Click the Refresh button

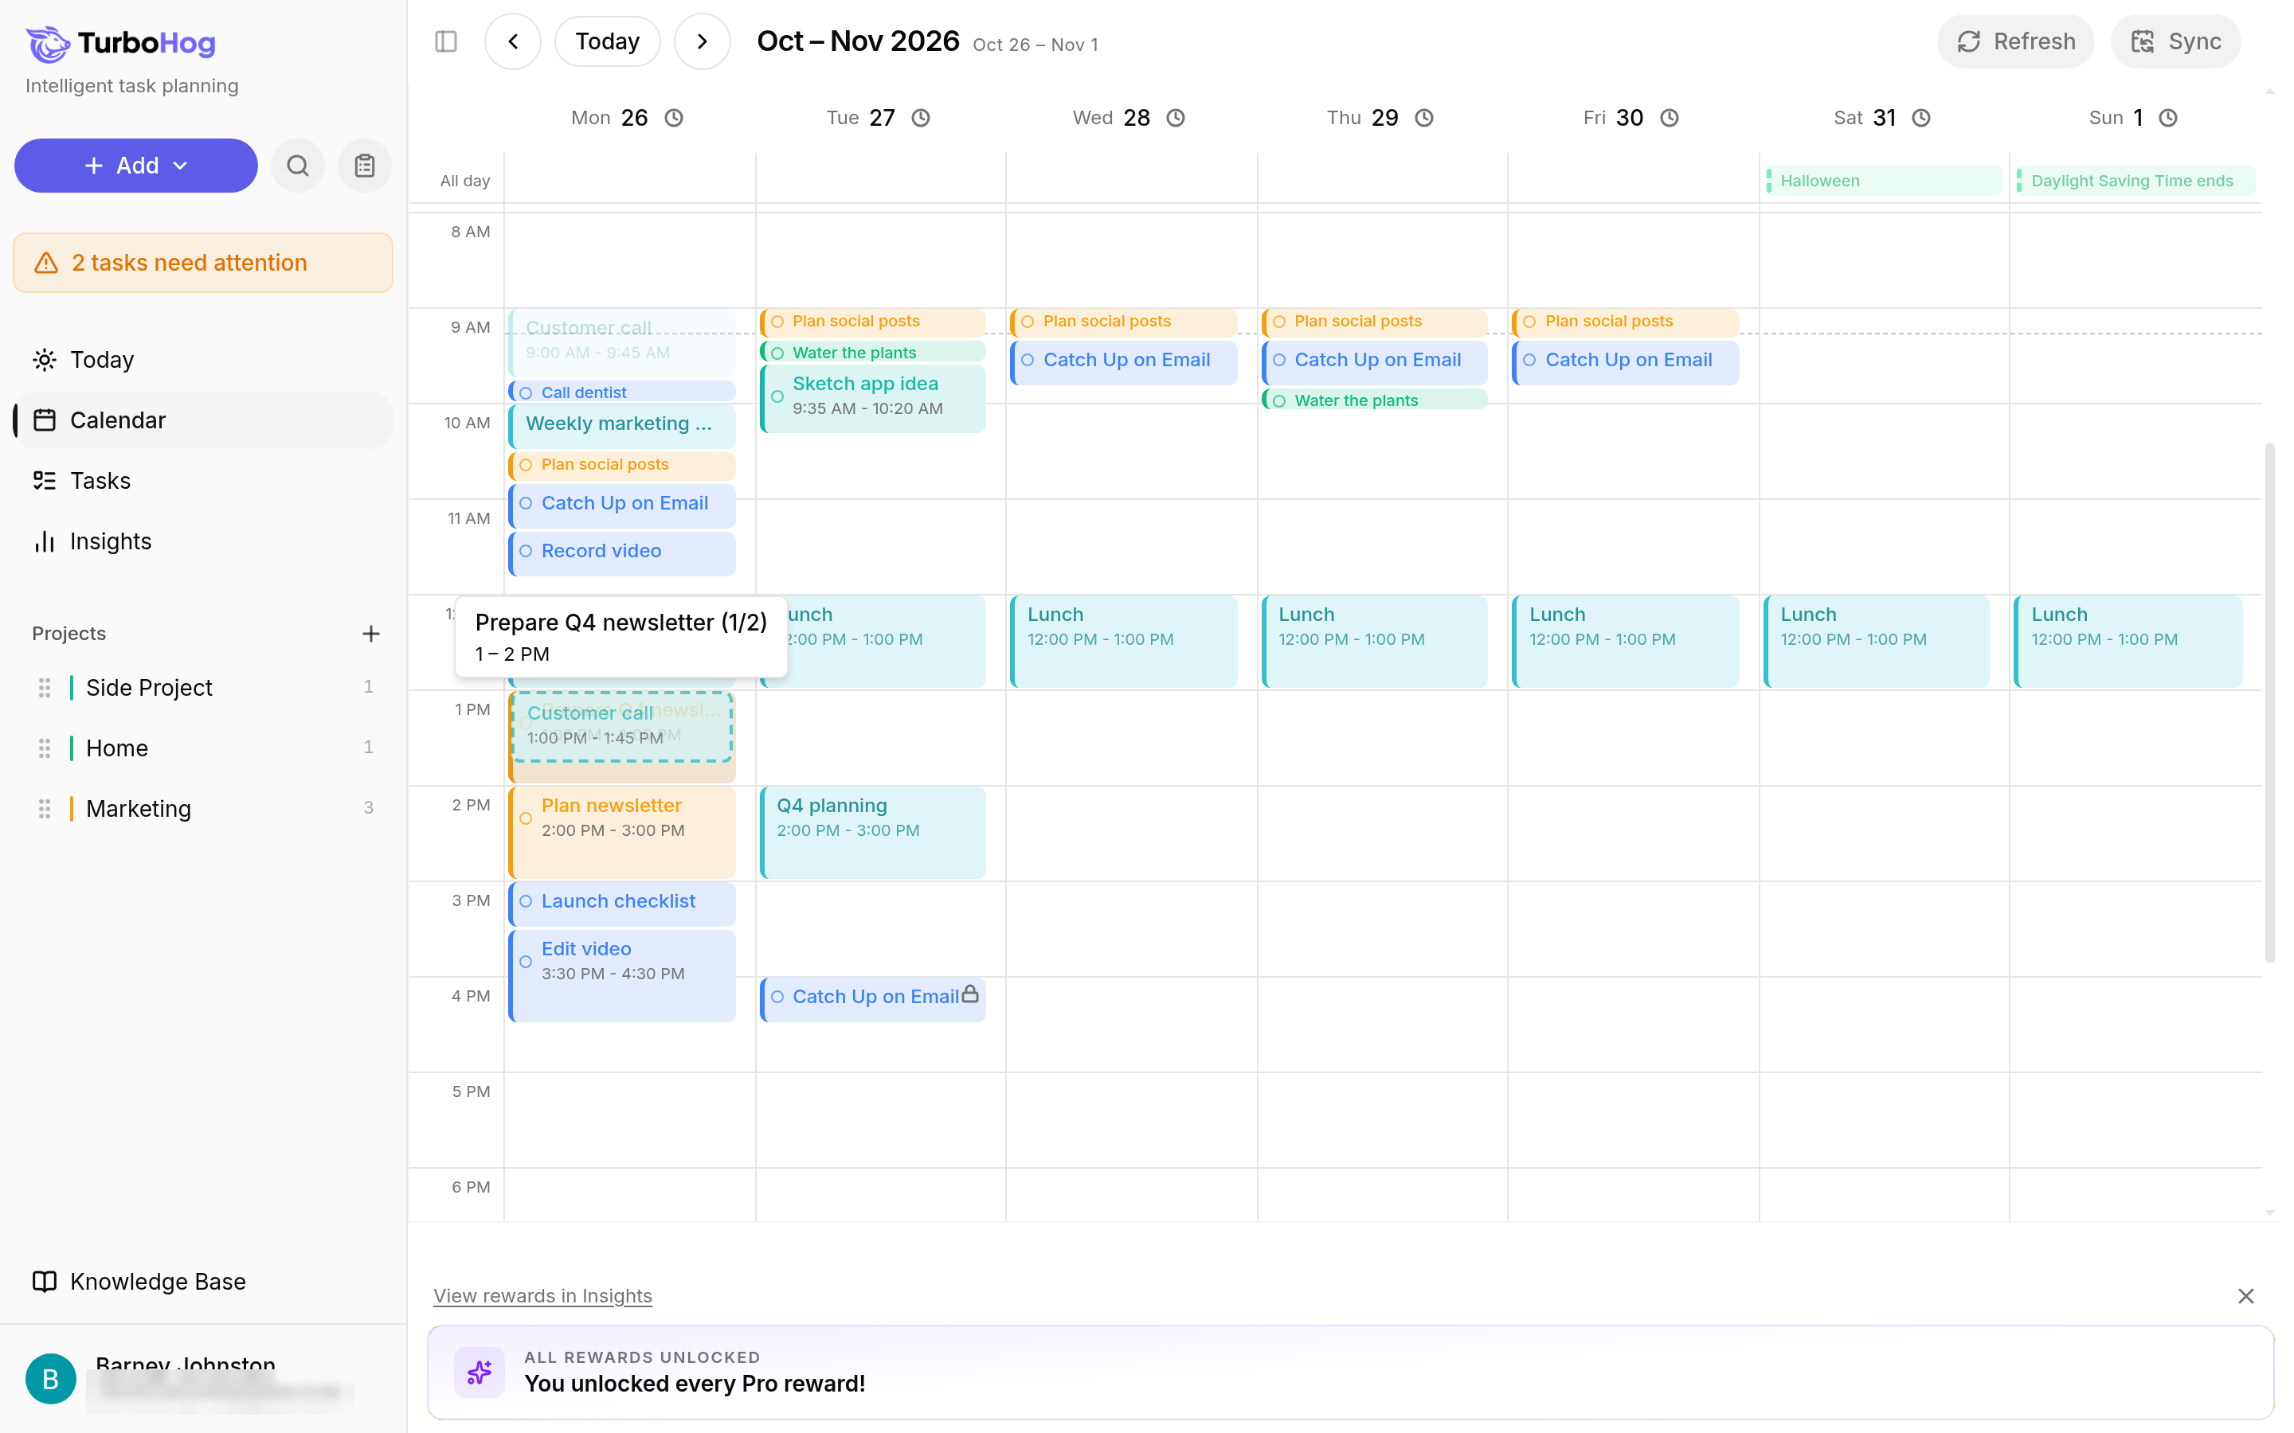click(x=2015, y=41)
